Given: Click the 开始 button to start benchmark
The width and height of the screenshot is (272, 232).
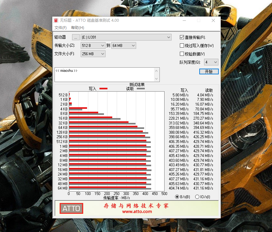Looking at the screenshot, I should coord(209,71).
